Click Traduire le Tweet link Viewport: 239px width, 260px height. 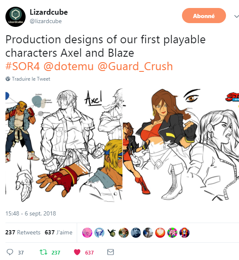coord(31,79)
